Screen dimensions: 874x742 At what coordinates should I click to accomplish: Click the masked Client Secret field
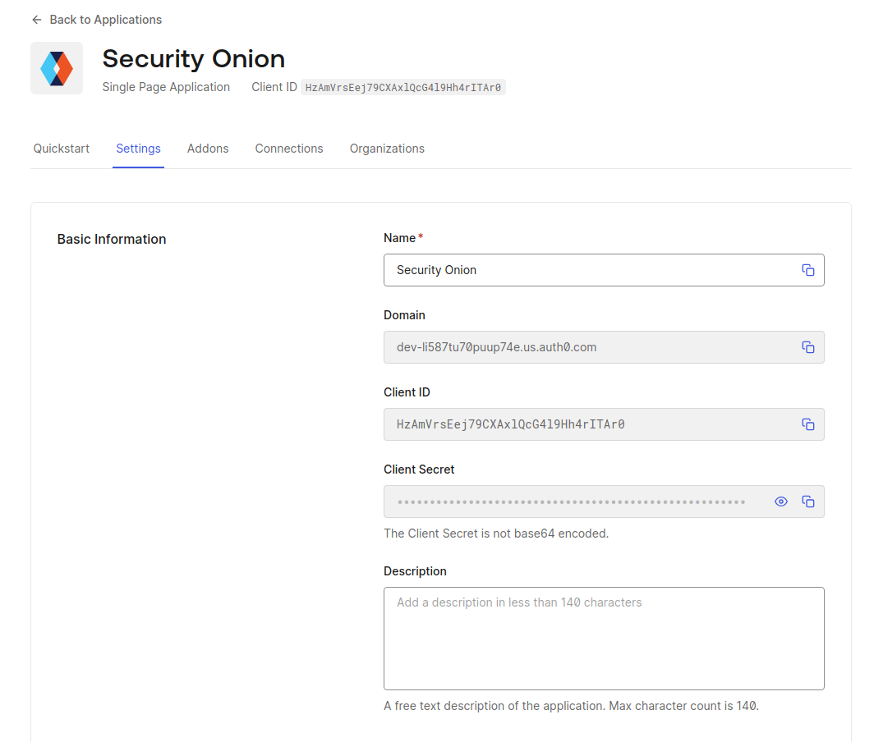coord(571,502)
